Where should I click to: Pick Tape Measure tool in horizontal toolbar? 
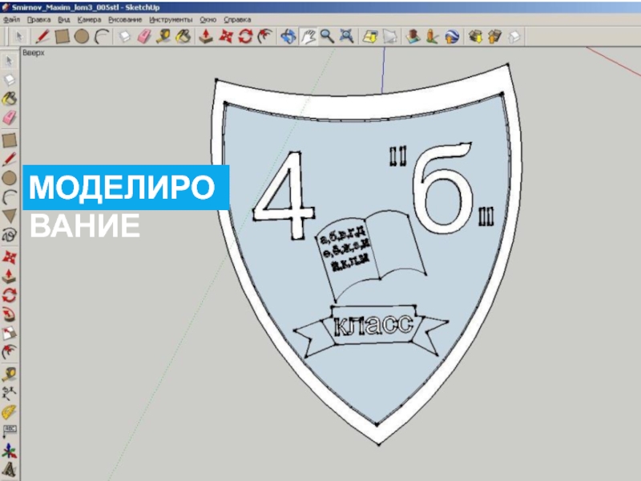163,37
